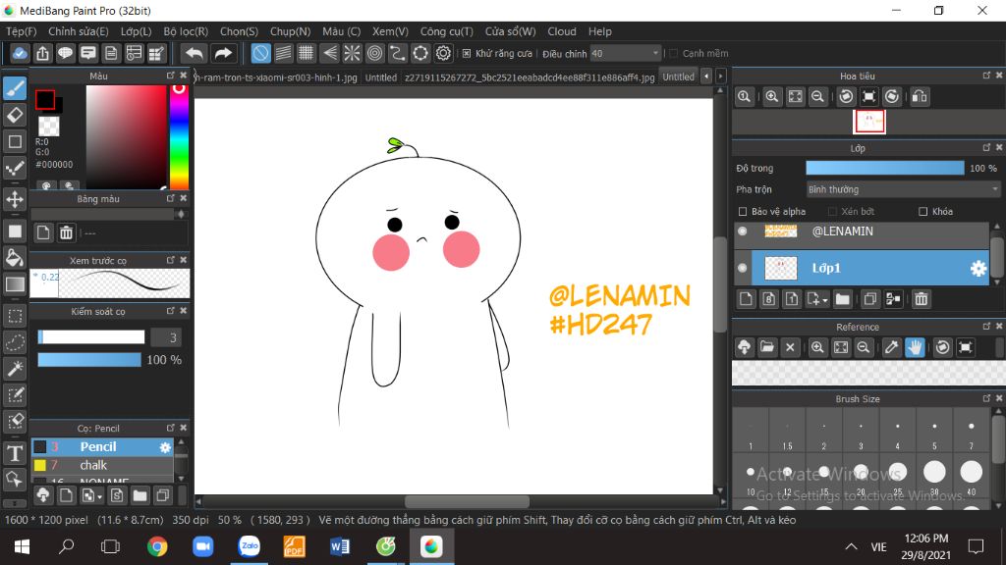Switch to the z2719115267272 jpg tab
Image resolution: width=1006 pixels, height=565 pixels.
coord(530,77)
